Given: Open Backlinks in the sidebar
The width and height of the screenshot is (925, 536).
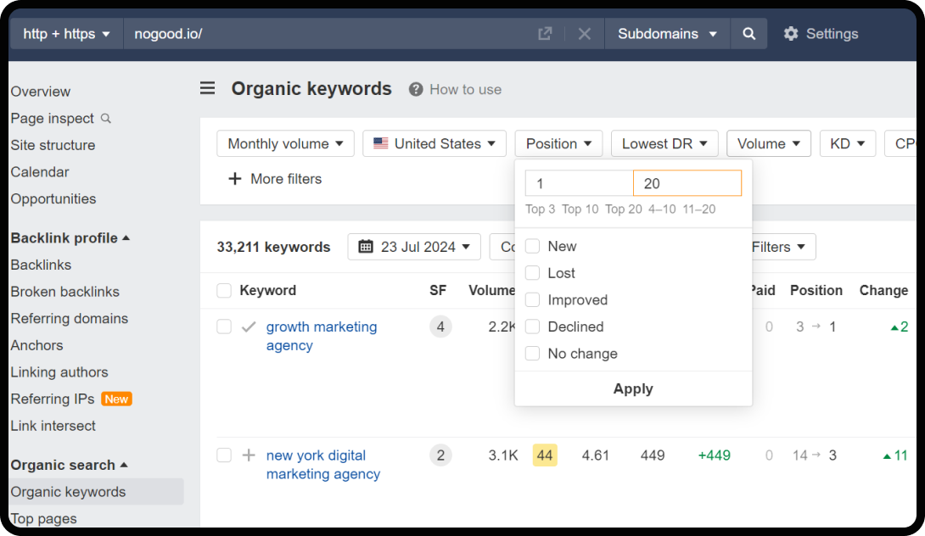Looking at the screenshot, I should pyautogui.click(x=41, y=265).
